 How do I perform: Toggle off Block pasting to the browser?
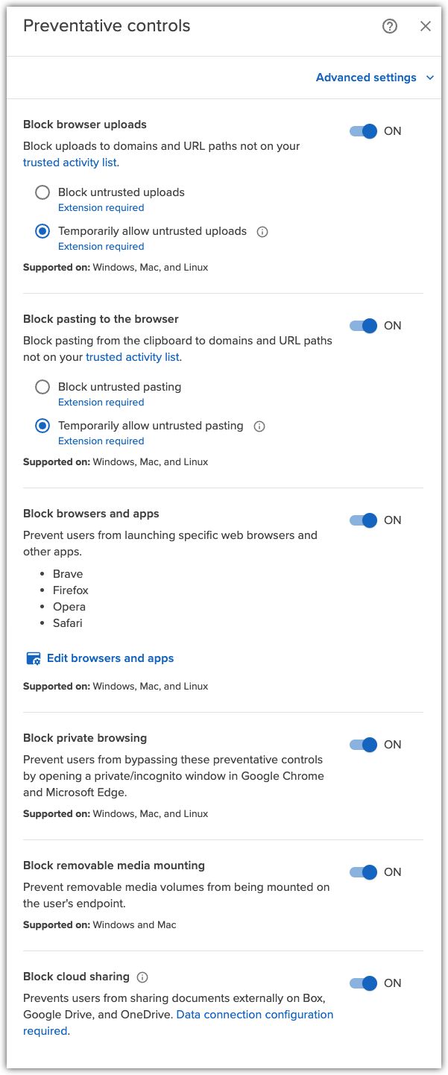point(362,326)
